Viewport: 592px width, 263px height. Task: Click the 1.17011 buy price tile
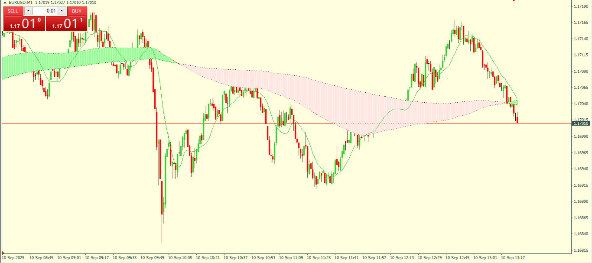(x=66, y=23)
